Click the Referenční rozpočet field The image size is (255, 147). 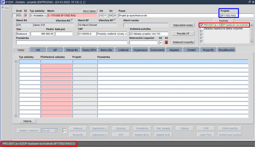point(143,42)
